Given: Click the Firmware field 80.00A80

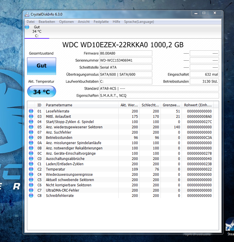Looking at the screenshot, I should click(126, 53).
